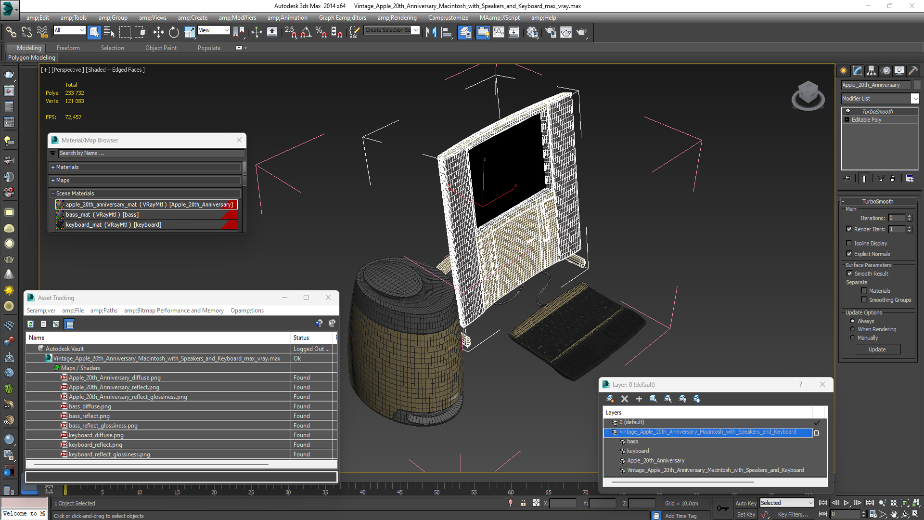Screen dimensions: 924x520
Task: Select the Link tool in main toolbar
Action: pyautogui.click(x=11, y=32)
